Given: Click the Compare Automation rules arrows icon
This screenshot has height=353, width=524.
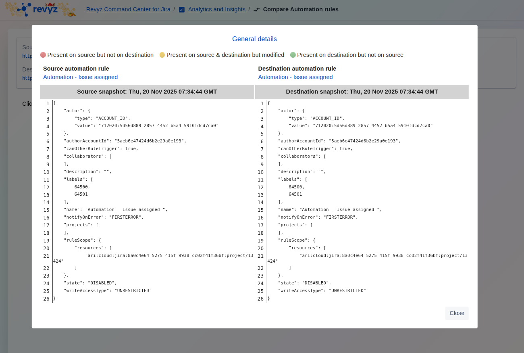Looking at the screenshot, I should tap(257, 10).
